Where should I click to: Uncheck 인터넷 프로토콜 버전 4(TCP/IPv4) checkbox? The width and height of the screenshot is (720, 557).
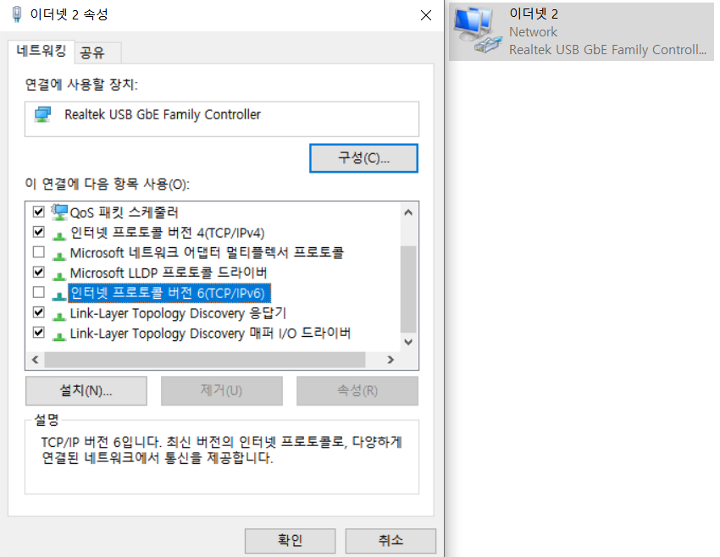39,232
